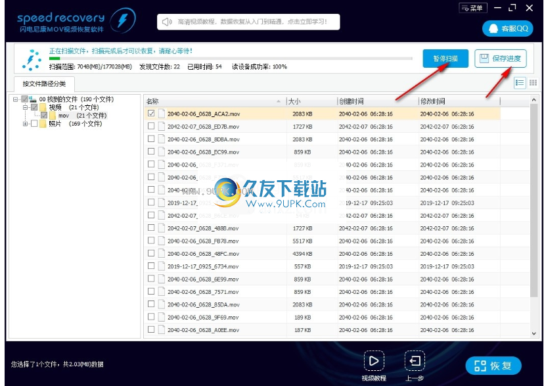
Task: Go back with 上一步 icon
Action: tap(415, 361)
